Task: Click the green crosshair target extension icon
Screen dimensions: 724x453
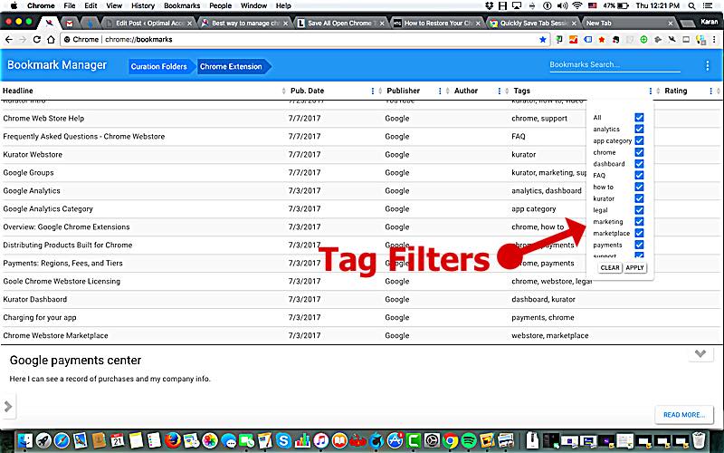Action: [643, 40]
